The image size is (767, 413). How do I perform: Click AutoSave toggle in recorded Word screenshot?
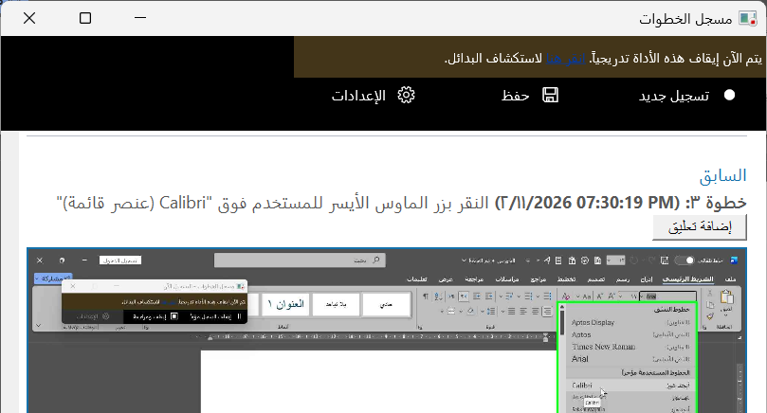pyautogui.click(x=684, y=260)
